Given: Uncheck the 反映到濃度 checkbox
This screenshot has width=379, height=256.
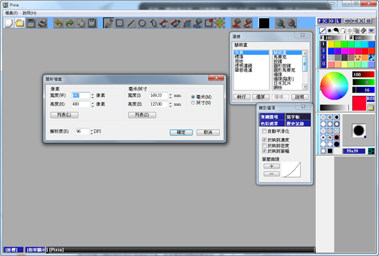Looking at the screenshot, I should [264, 139].
